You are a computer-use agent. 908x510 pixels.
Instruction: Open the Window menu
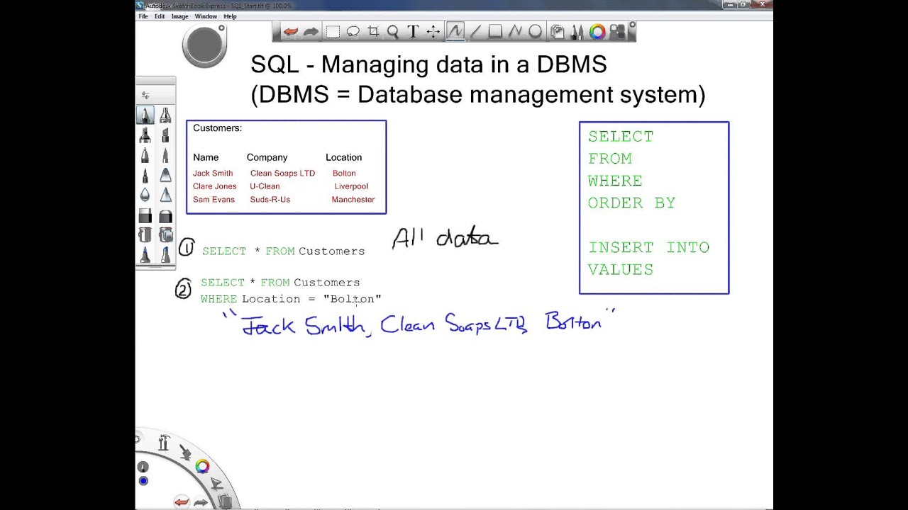(x=206, y=16)
